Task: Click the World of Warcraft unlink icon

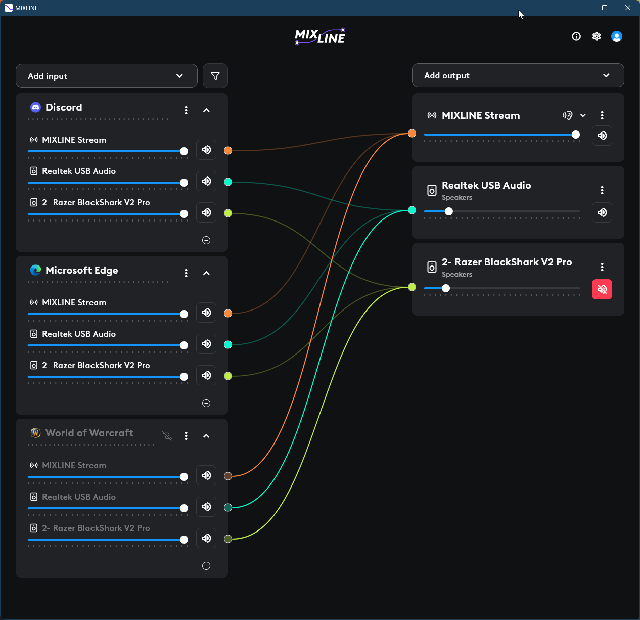Action: [x=167, y=436]
